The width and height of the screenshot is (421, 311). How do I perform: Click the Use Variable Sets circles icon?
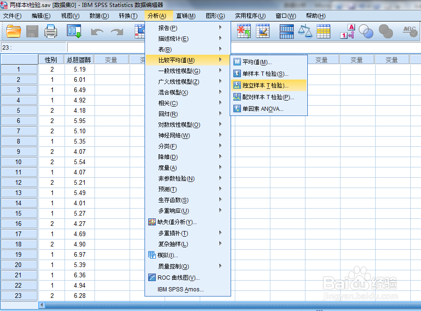tap(366, 31)
